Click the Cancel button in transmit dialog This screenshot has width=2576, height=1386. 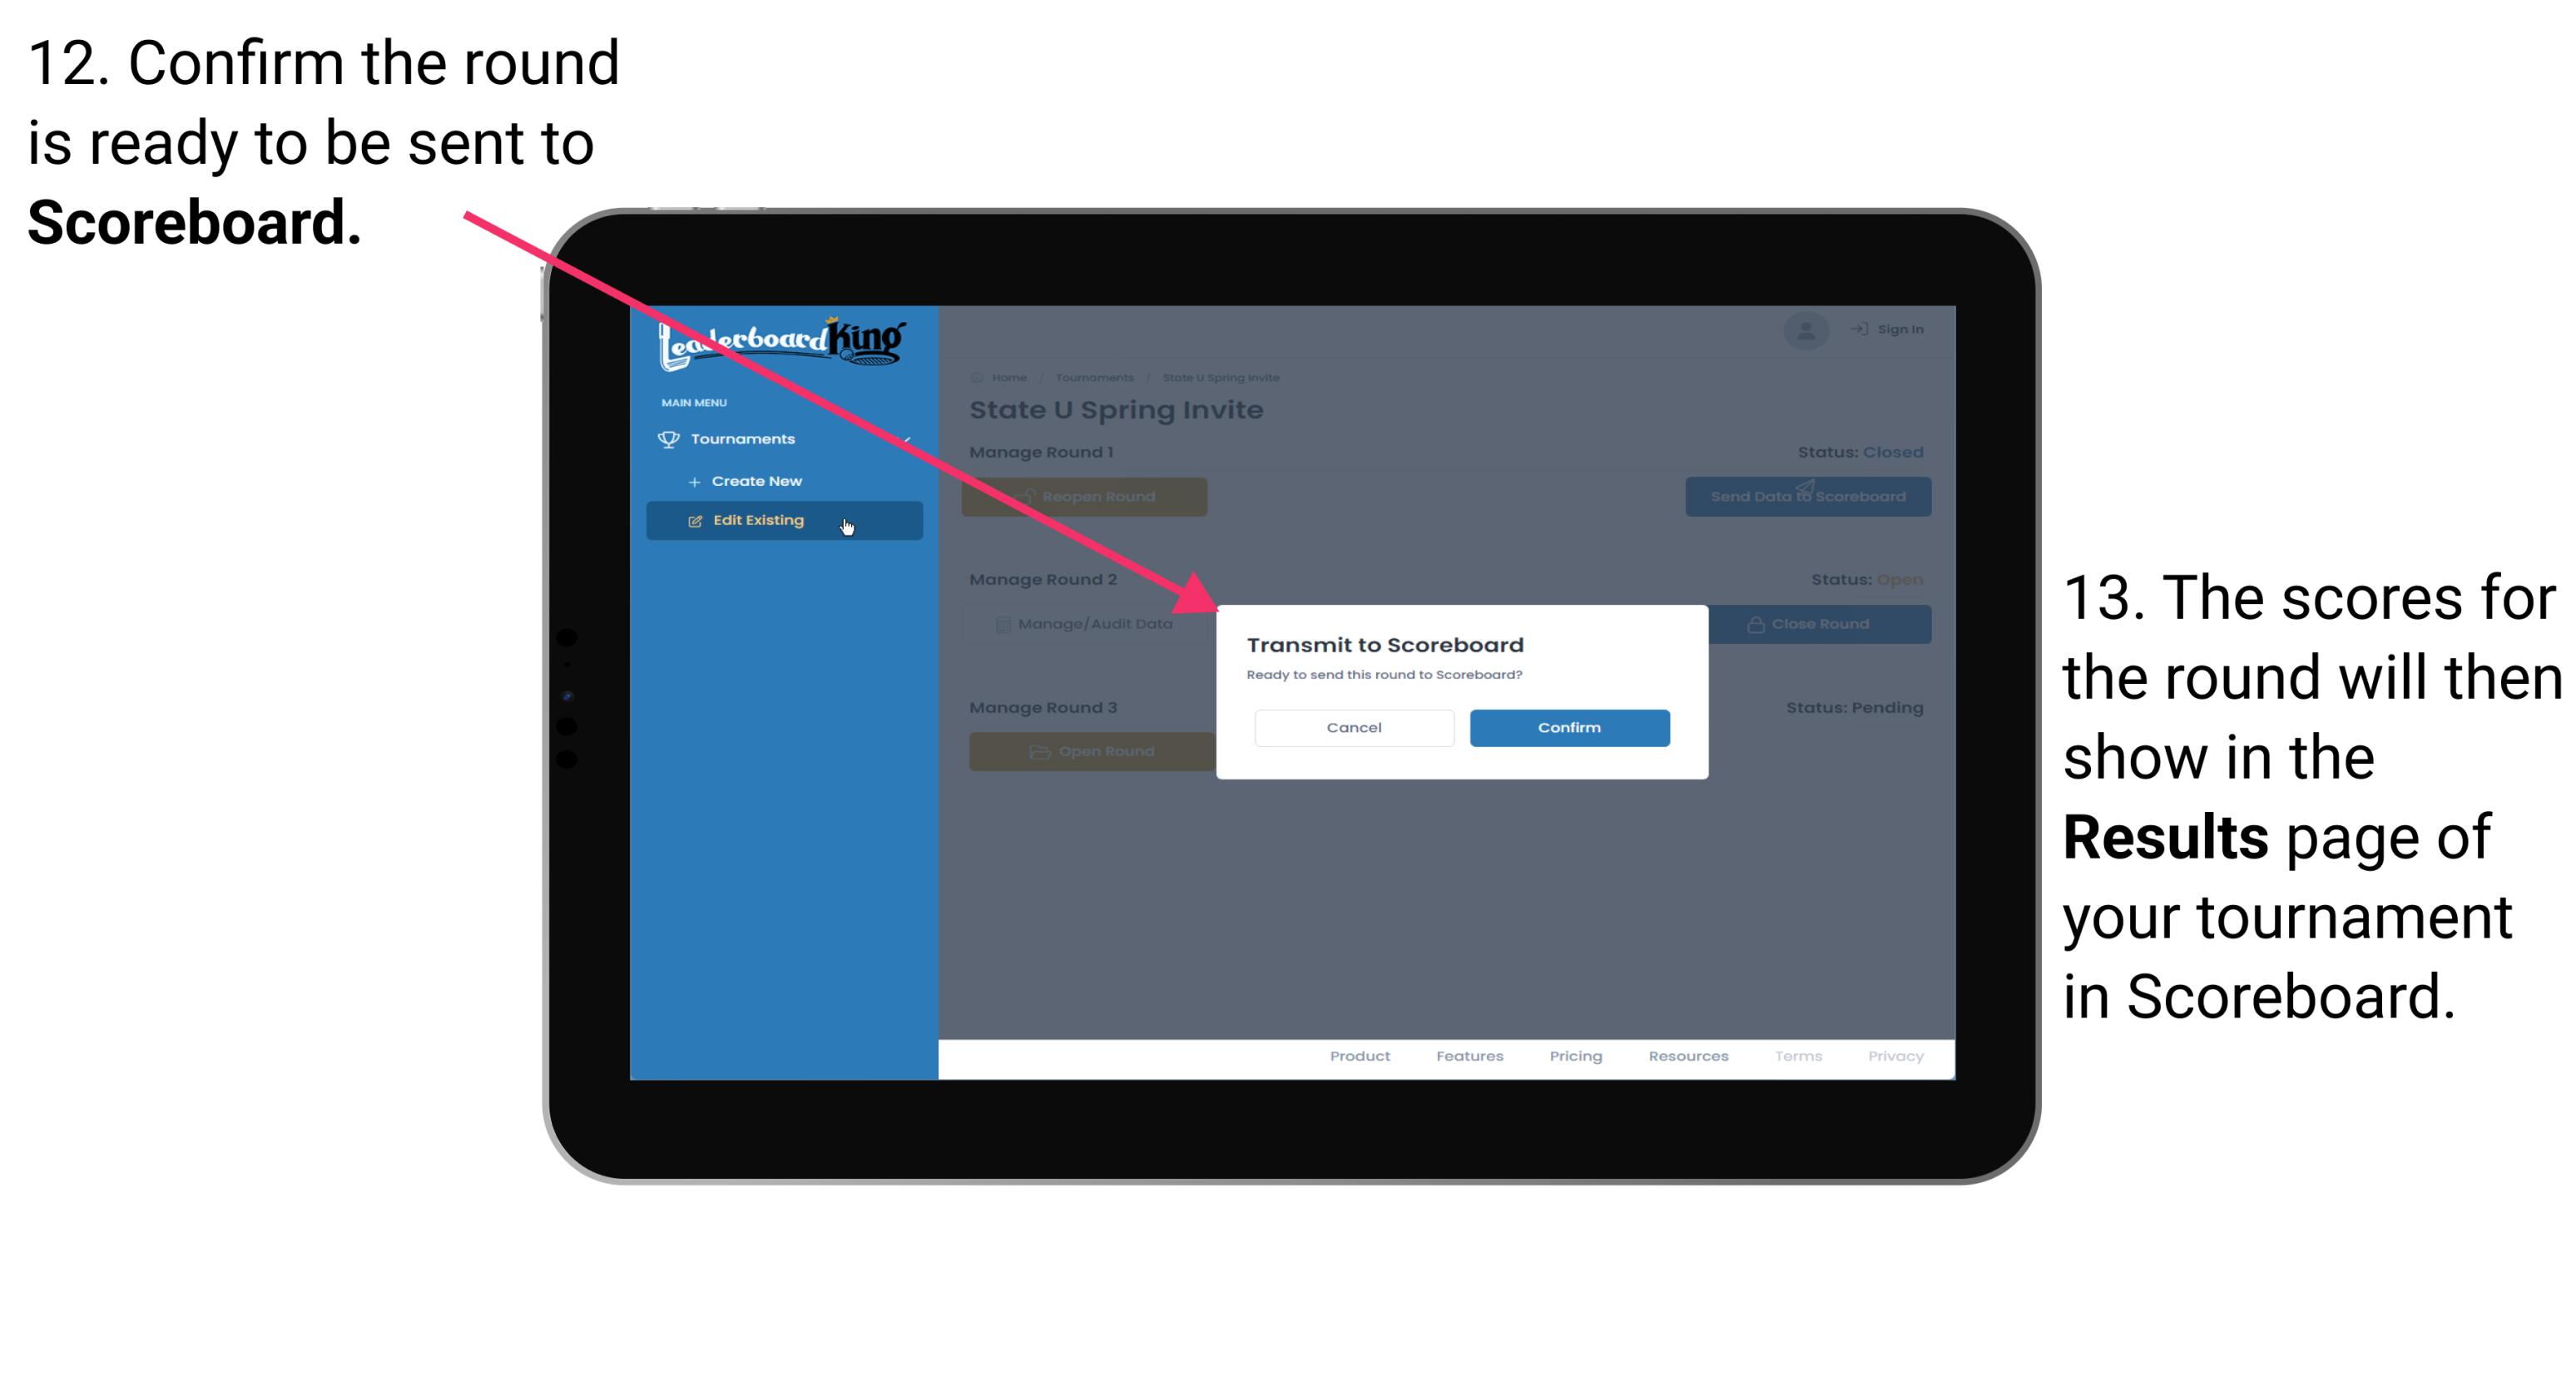click(1354, 727)
